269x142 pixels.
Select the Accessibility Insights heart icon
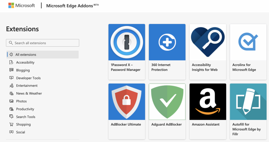click(x=208, y=42)
